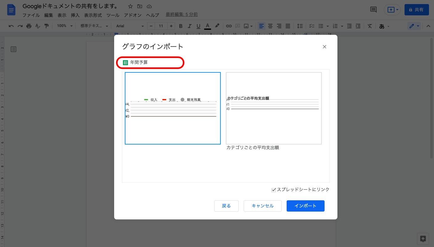Click the Undo arrow icon
This screenshot has height=247, width=434.
point(11,26)
